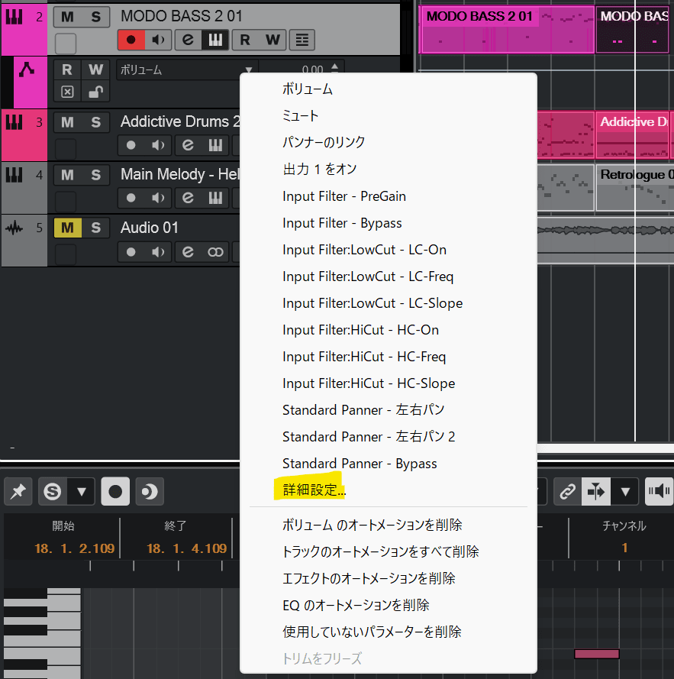Edit the 開始 position value 18.1.2.109

coord(75,548)
